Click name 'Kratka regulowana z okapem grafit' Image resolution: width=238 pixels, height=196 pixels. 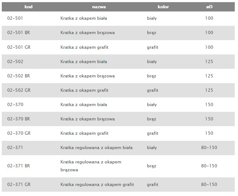[97, 185]
